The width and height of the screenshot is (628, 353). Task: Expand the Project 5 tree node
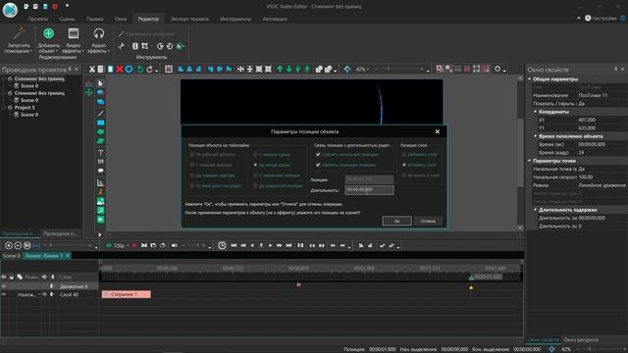tap(4, 107)
